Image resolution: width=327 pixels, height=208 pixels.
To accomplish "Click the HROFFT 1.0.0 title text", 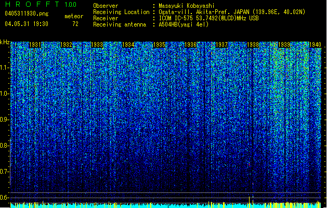I will [x=41, y=4].
